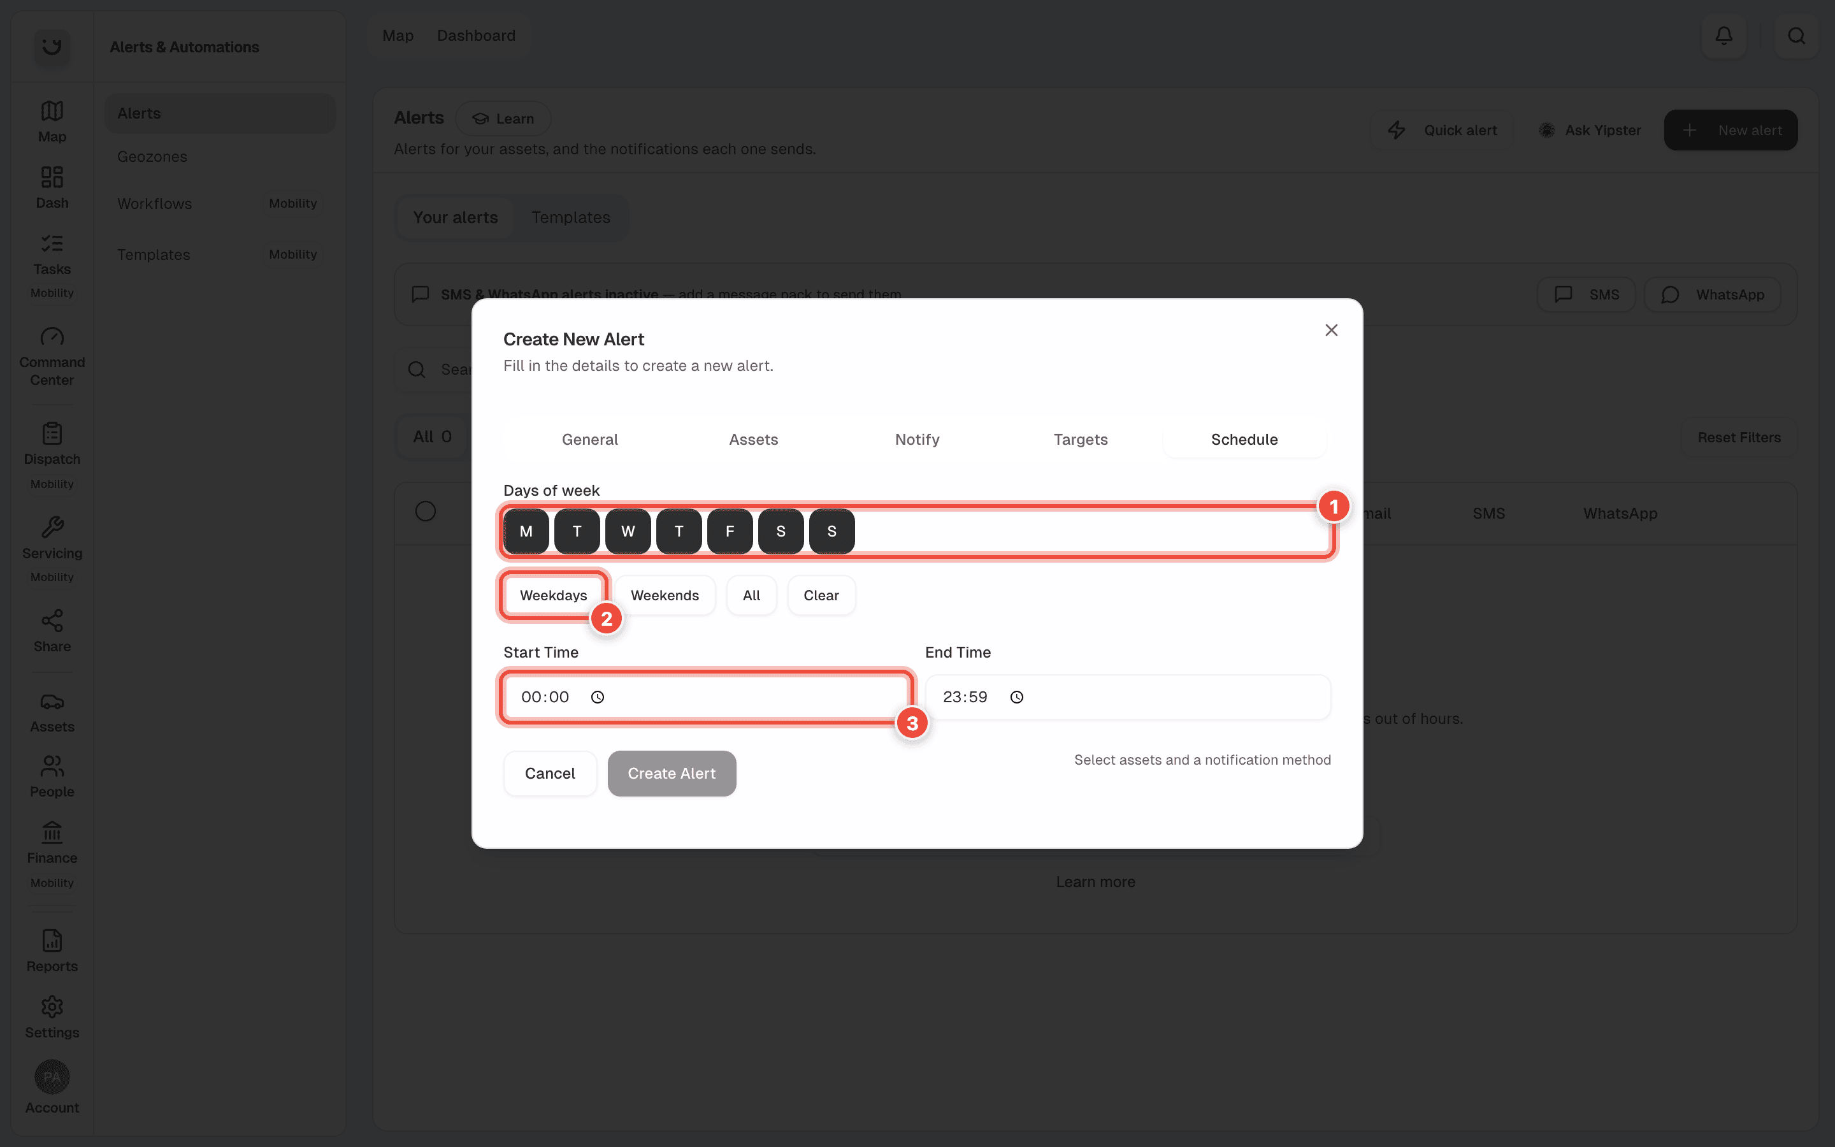Open the Map icon in the sidebar
Image resolution: width=1835 pixels, height=1147 pixels.
pyautogui.click(x=52, y=111)
